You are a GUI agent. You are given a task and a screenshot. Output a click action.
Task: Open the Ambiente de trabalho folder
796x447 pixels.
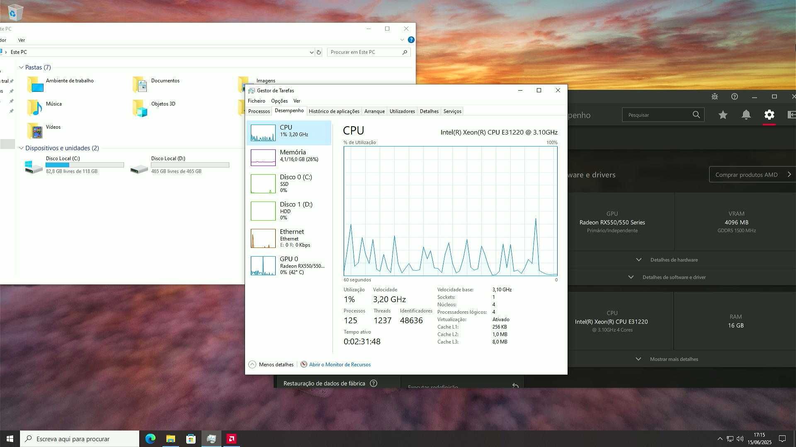point(61,84)
